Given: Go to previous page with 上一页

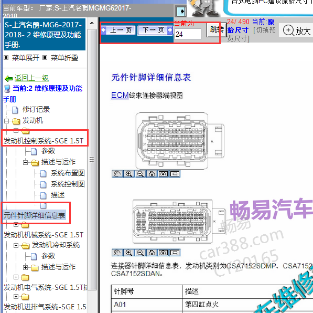Looking at the screenshot, I should click(x=118, y=30).
